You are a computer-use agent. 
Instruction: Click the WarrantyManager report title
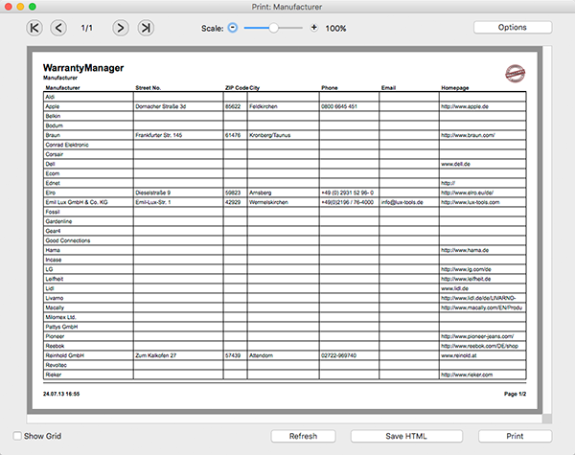click(83, 68)
